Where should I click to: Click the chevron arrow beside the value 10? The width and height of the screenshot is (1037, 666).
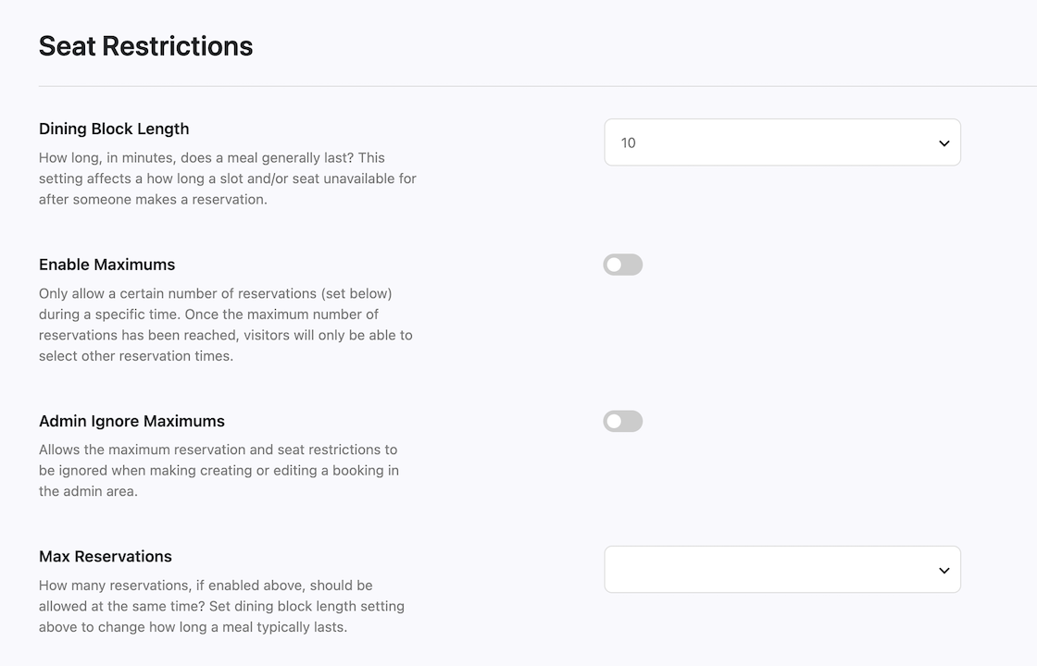[x=943, y=143]
